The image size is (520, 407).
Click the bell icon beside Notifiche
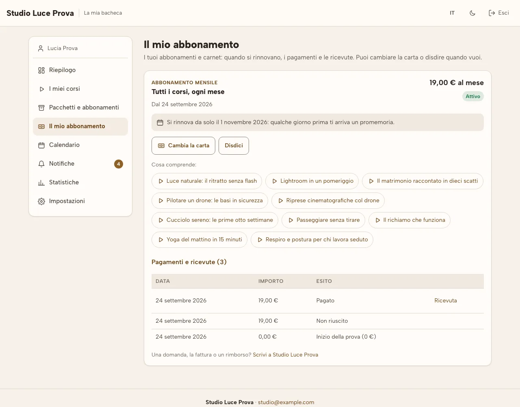(x=41, y=164)
